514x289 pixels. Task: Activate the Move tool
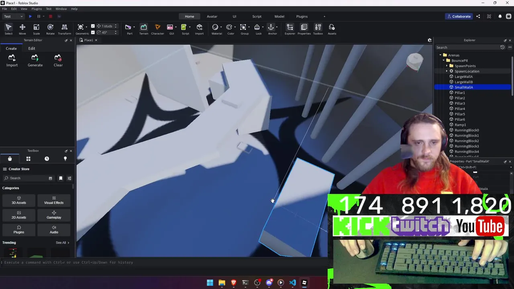click(22, 29)
